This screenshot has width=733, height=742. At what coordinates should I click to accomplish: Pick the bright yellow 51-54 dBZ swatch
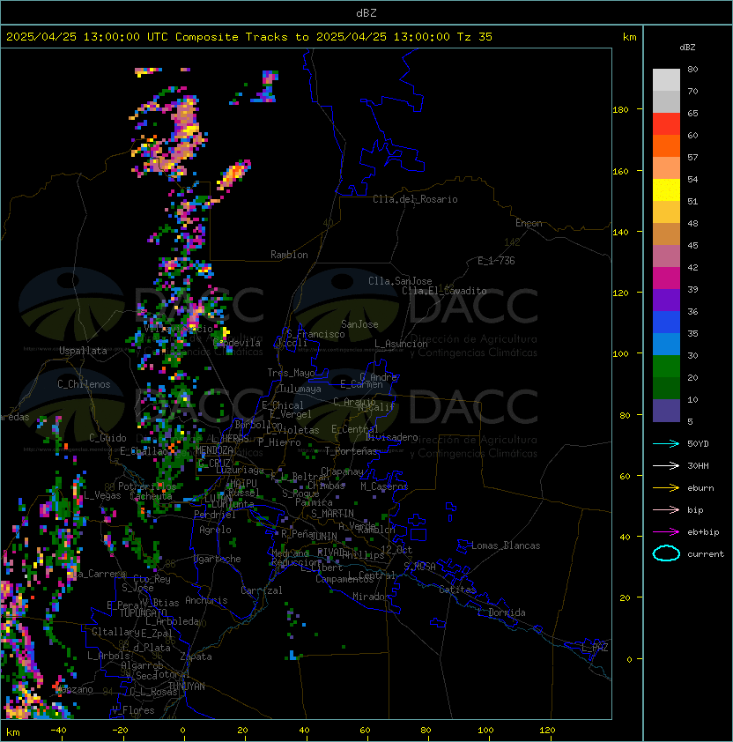coord(666,189)
